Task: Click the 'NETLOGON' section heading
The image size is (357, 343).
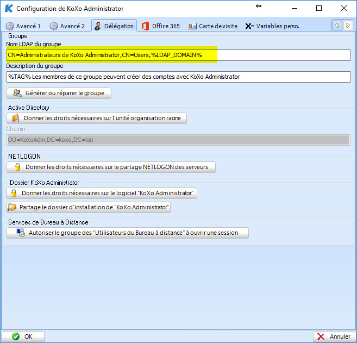Action: [x=24, y=157]
